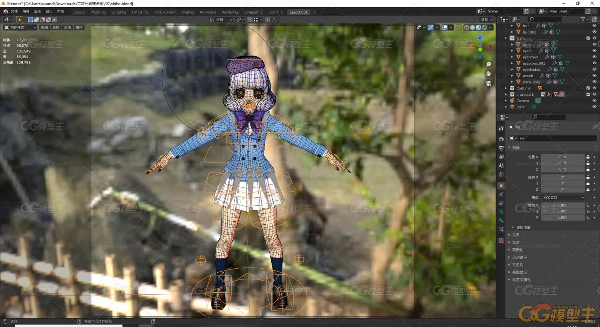Expand the hair.003 outliner item
Viewport: 600px width, 327px height.
click(512, 32)
